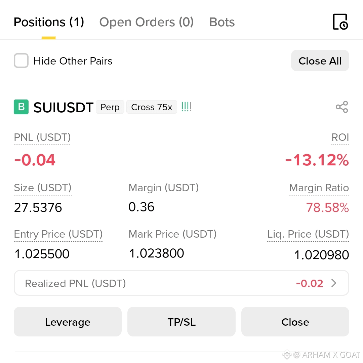This screenshot has height=363, width=363.
Task: Close the SUIUSDT position
Action: coord(295,322)
